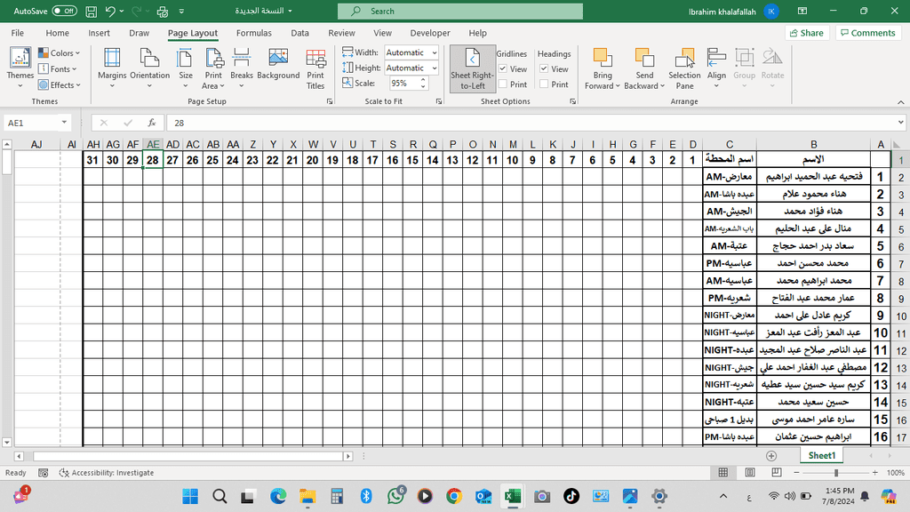The height and width of the screenshot is (512, 910).
Task: Click the Share button
Action: pyautogui.click(x=806, y=33)
